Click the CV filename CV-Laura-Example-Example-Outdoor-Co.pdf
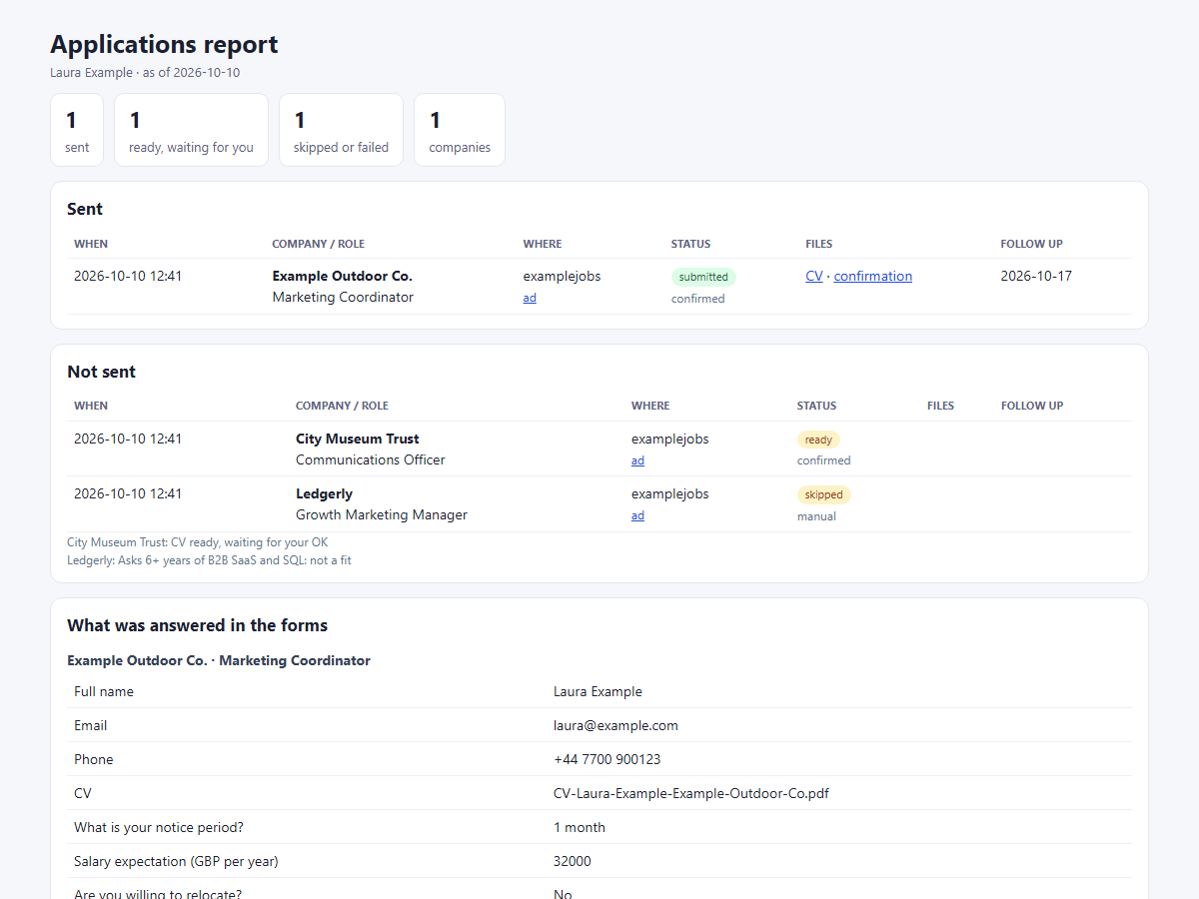The width and height of the screenshot is (1199, 899). 691,794
